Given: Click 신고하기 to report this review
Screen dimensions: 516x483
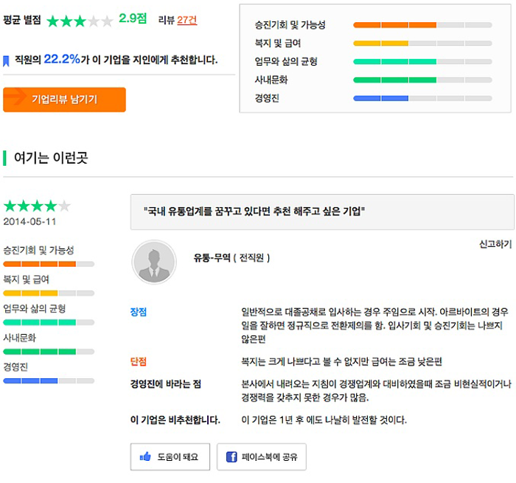Looking at the screenshot, I should [x=495, y=244].
